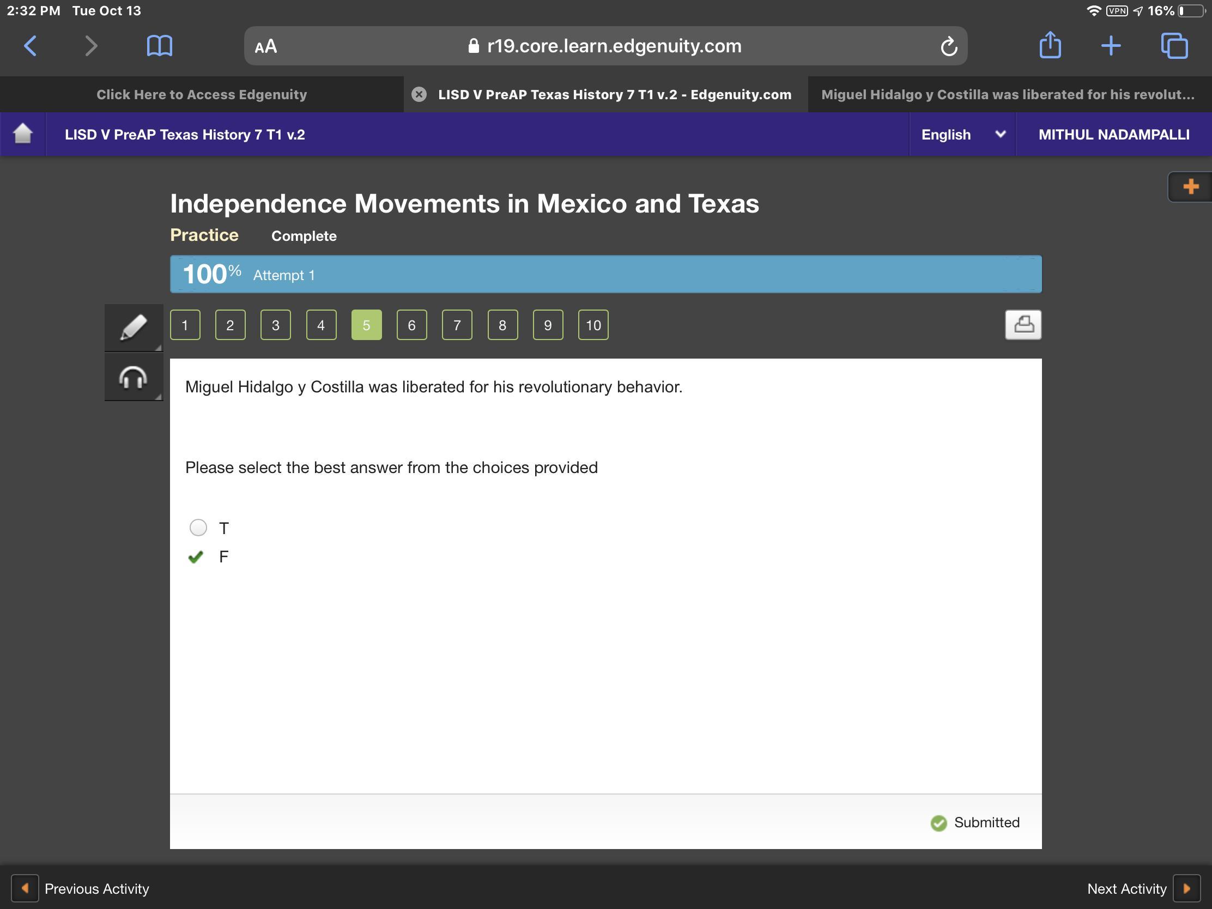Screen dimensions: 1212x909
Task: Select the T radio button
Action: tap(198, 527)
